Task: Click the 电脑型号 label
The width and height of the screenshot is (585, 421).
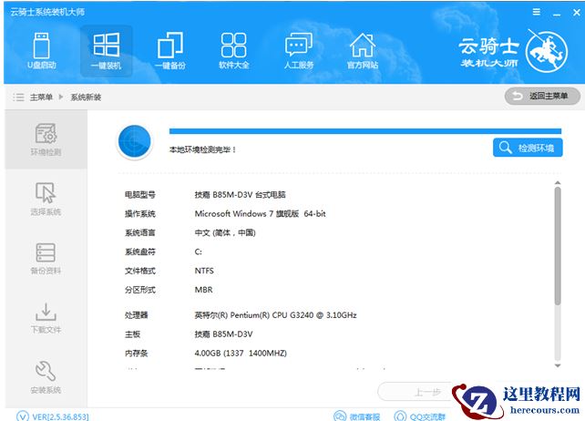Action: pos(140,195)
